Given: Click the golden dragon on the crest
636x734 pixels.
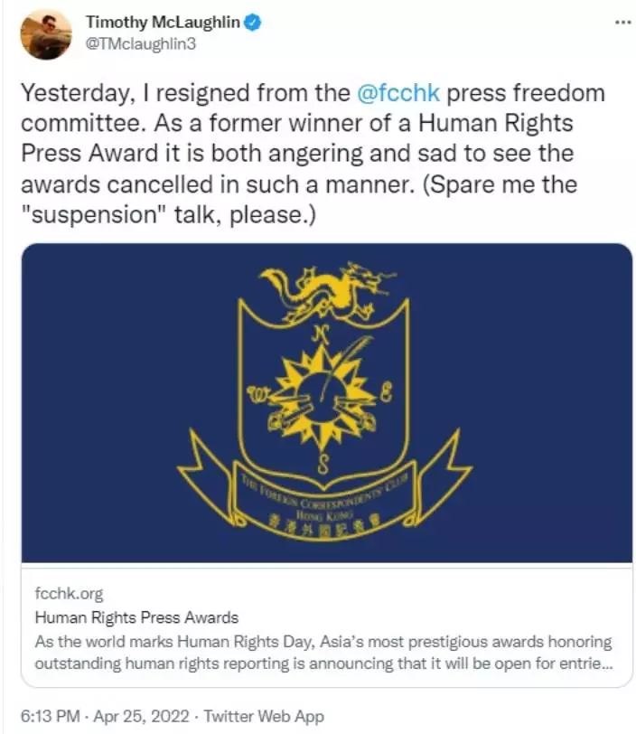Looking at the screenshot, I should coord(326,289).
